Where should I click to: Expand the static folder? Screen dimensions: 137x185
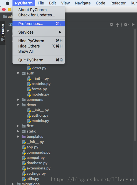coord(18,131)
